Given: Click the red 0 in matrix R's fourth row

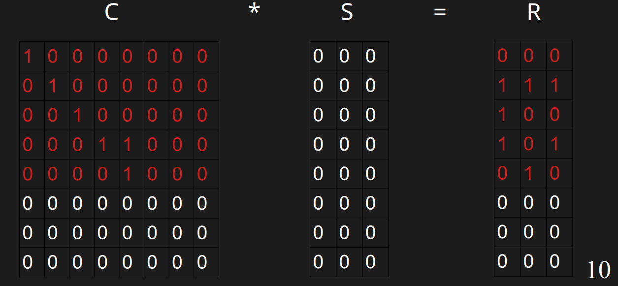Looking at the screenshot, I should pyautogui.click(x=528, y=144).
